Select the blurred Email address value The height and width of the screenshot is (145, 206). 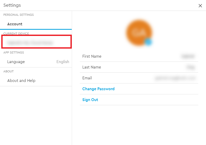click(x=175, y=78)
